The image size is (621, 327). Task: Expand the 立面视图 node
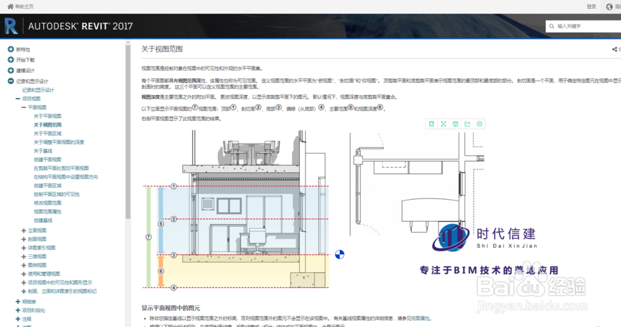pyautogui.click(x=24, y=230)
